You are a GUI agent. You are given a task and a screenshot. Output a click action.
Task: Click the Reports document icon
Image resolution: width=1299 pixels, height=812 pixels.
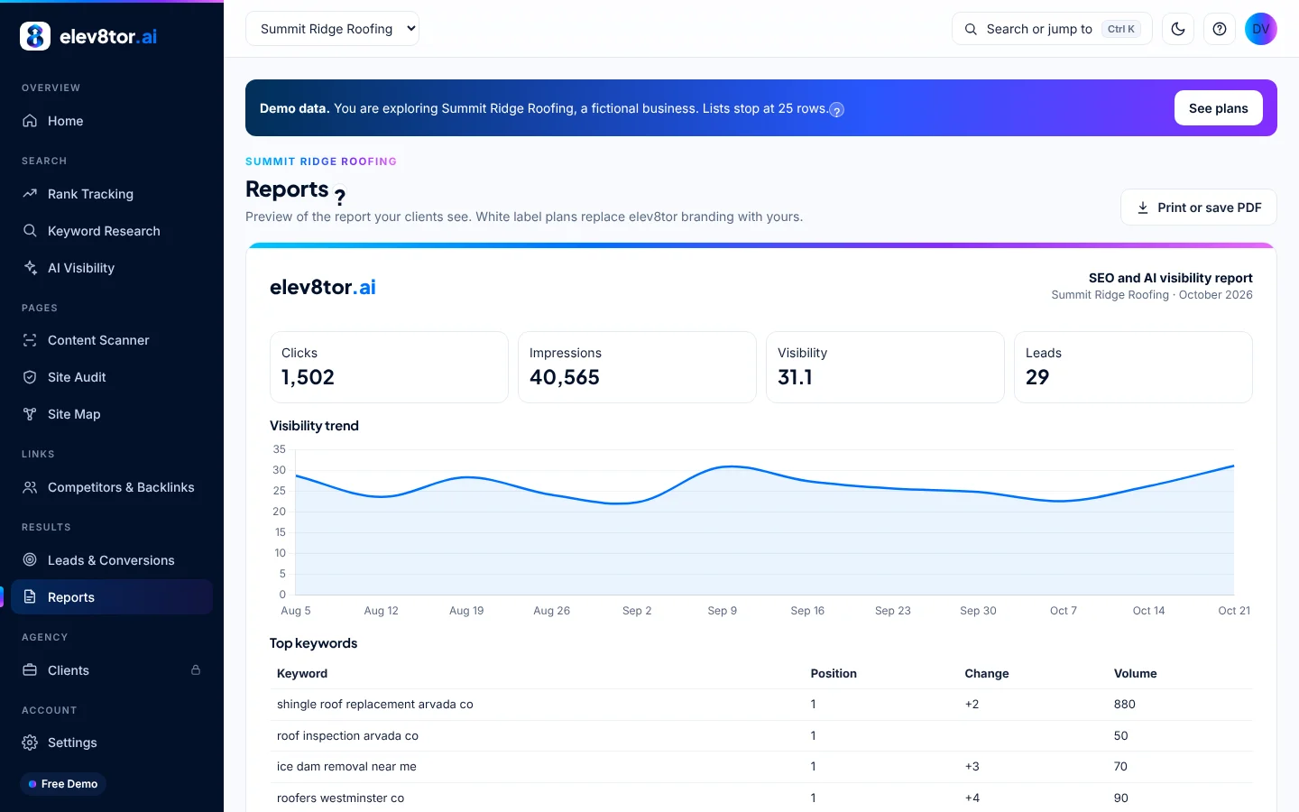(x=30, y=597)
